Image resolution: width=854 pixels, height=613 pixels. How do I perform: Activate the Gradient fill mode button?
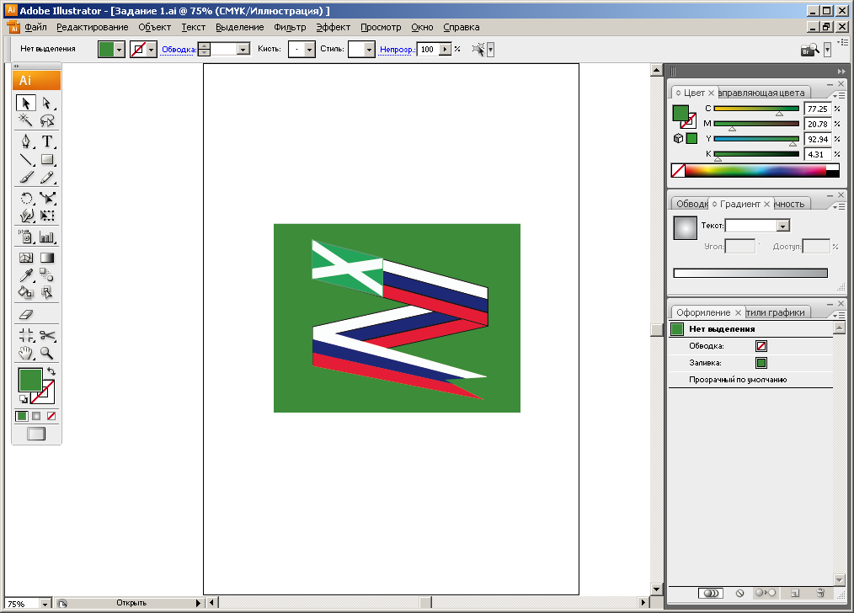(x=36, y=416)
